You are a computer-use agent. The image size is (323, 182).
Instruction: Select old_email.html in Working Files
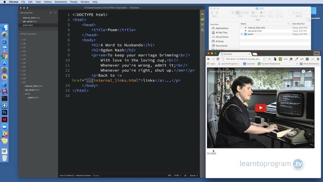[30, 21]
